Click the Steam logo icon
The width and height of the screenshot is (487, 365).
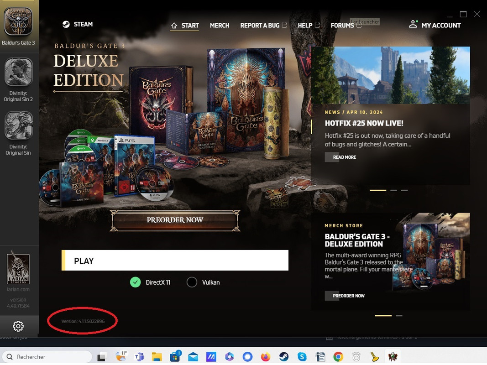pos(66,24)
